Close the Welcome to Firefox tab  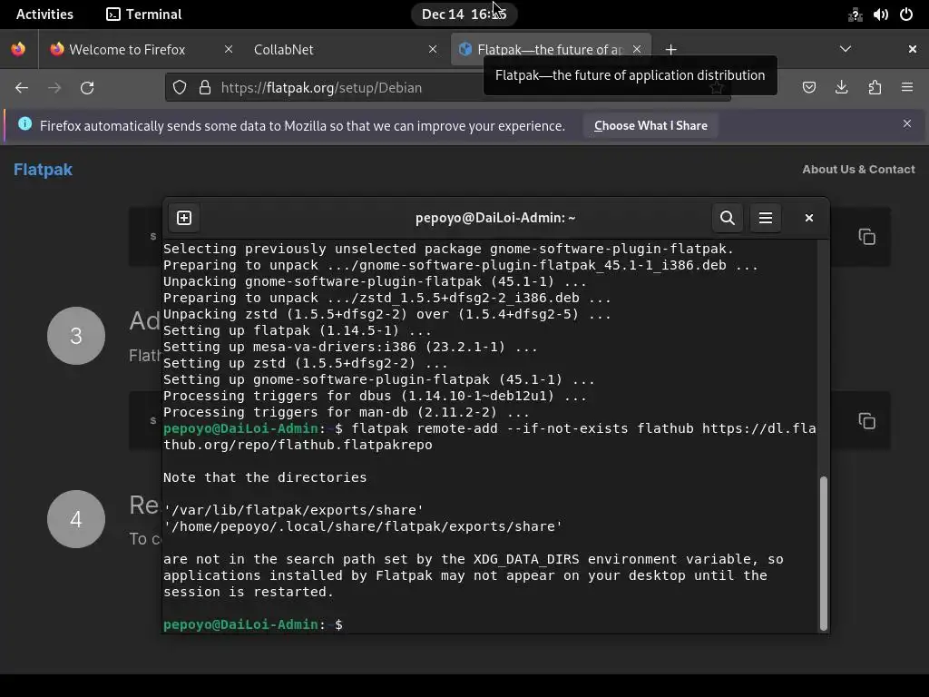229,49
